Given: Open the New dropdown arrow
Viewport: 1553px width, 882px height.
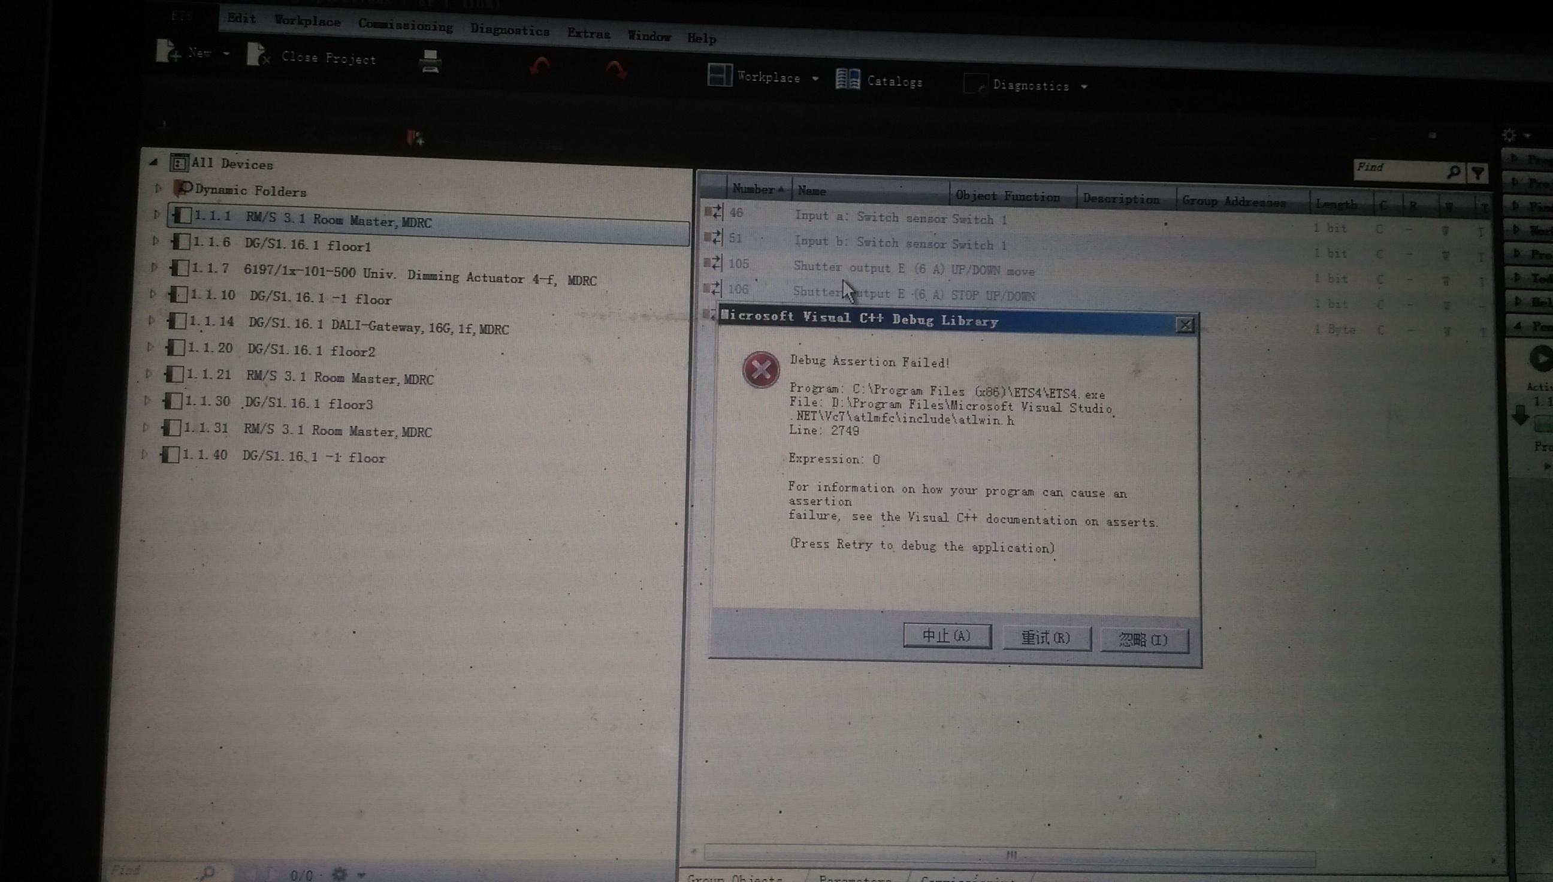Looking at the screenshot, I should point(226,53).
